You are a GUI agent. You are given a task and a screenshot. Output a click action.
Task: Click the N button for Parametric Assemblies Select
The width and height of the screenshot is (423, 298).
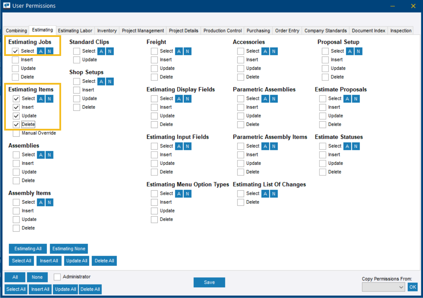pyautogui.click(x=274, y=99)
